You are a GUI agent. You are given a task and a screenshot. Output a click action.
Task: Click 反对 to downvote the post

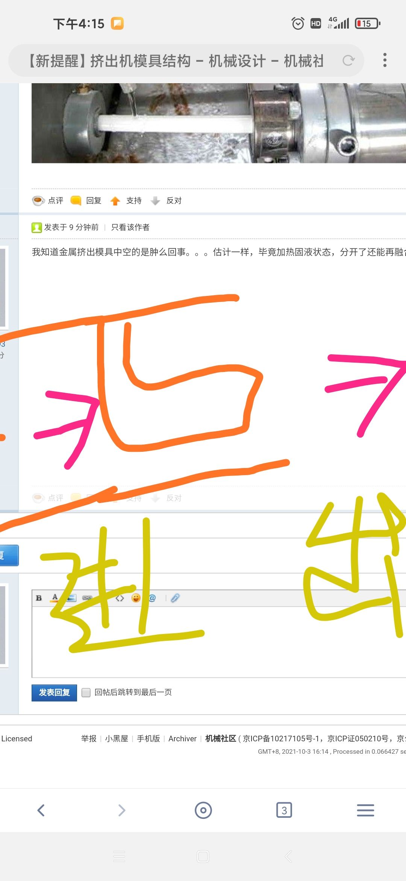pos(174,201)
